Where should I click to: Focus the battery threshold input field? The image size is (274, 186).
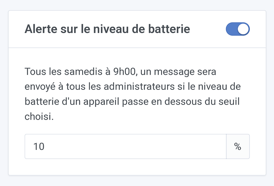(125, 146)
